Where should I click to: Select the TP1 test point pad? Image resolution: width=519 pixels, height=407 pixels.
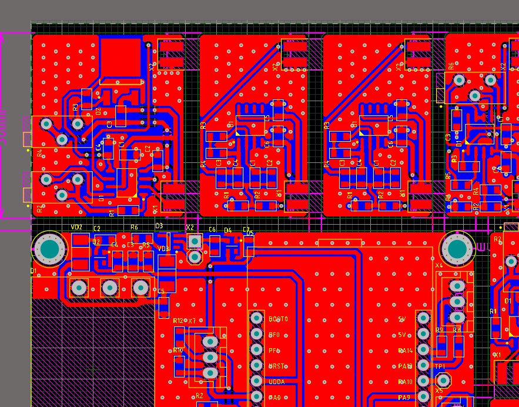pos(443,380)
